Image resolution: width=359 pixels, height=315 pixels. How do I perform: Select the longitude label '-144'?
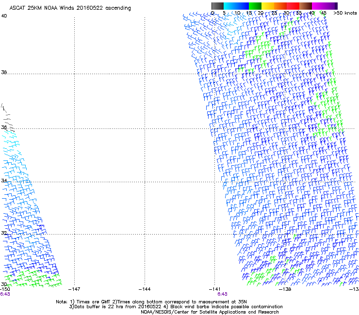point(145,289)
